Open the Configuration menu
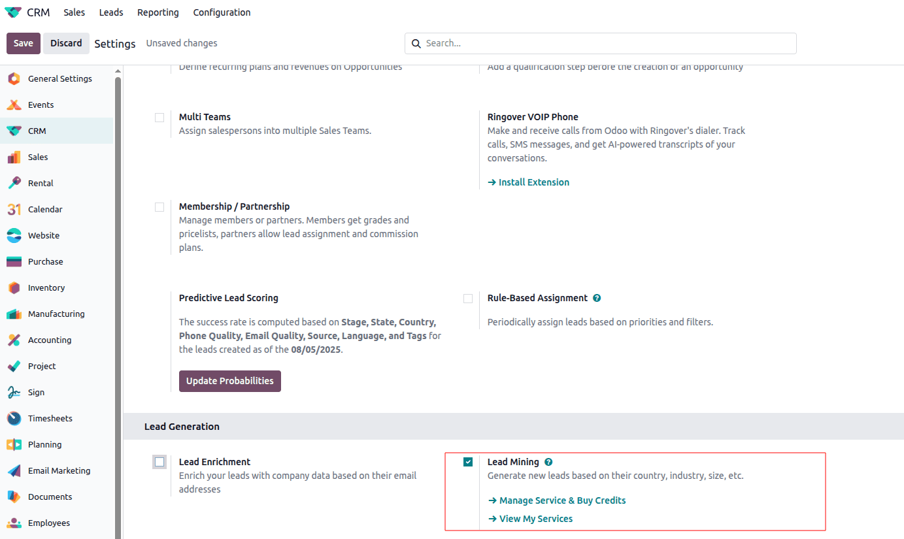Viewport: 904px width, 539px height. pyautogui.click(x=222, y=12)
